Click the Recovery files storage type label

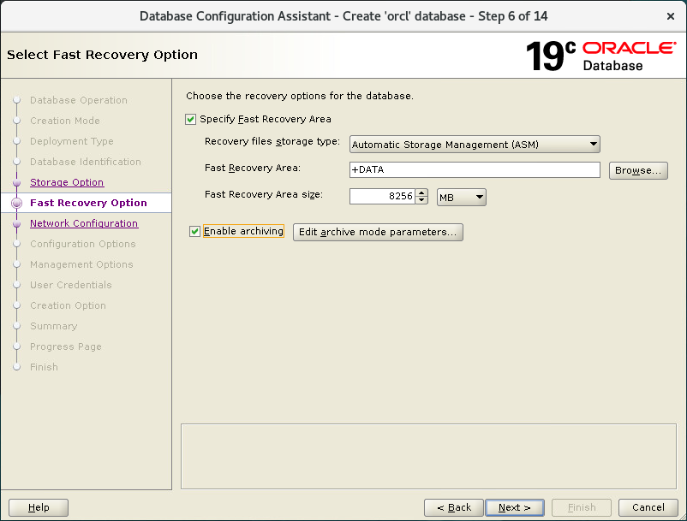[272, 142]
